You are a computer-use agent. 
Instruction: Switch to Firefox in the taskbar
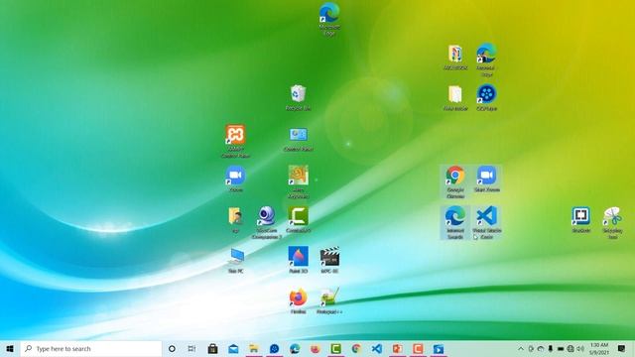[x=316, y=348]
